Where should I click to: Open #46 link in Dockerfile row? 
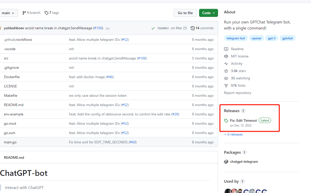110,77
